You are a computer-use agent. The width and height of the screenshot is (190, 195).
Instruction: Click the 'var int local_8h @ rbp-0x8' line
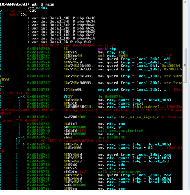(x=59, y=42)
